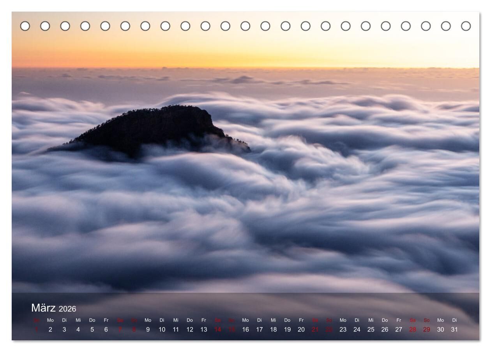Click the date 25 in the calendar

(x=371, y=329)
